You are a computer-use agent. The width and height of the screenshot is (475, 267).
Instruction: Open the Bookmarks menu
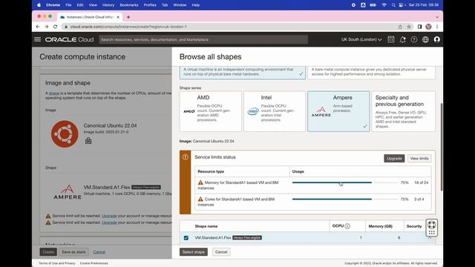pyautogui.click(x=129, y=5)
